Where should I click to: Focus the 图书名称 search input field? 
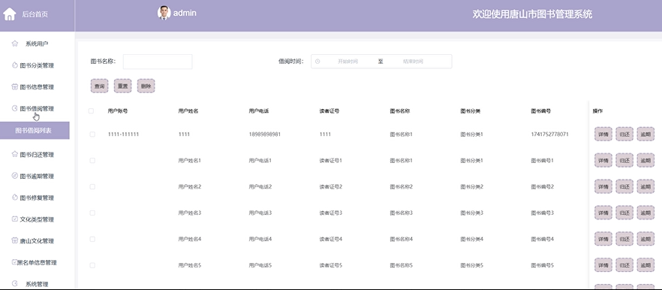(158, 62)
